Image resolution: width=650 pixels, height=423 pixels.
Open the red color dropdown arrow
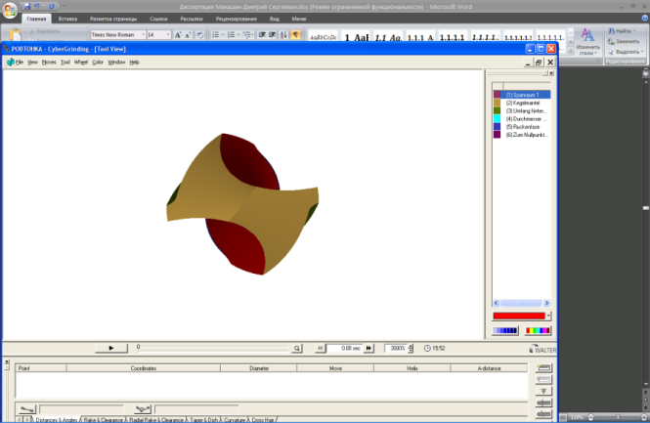(548, 316)
